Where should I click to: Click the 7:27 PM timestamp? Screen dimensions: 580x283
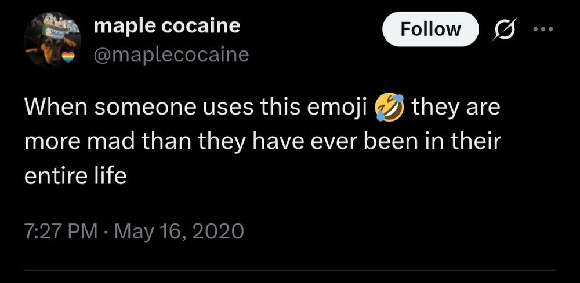pyautogui.click(x=60, y=232)
